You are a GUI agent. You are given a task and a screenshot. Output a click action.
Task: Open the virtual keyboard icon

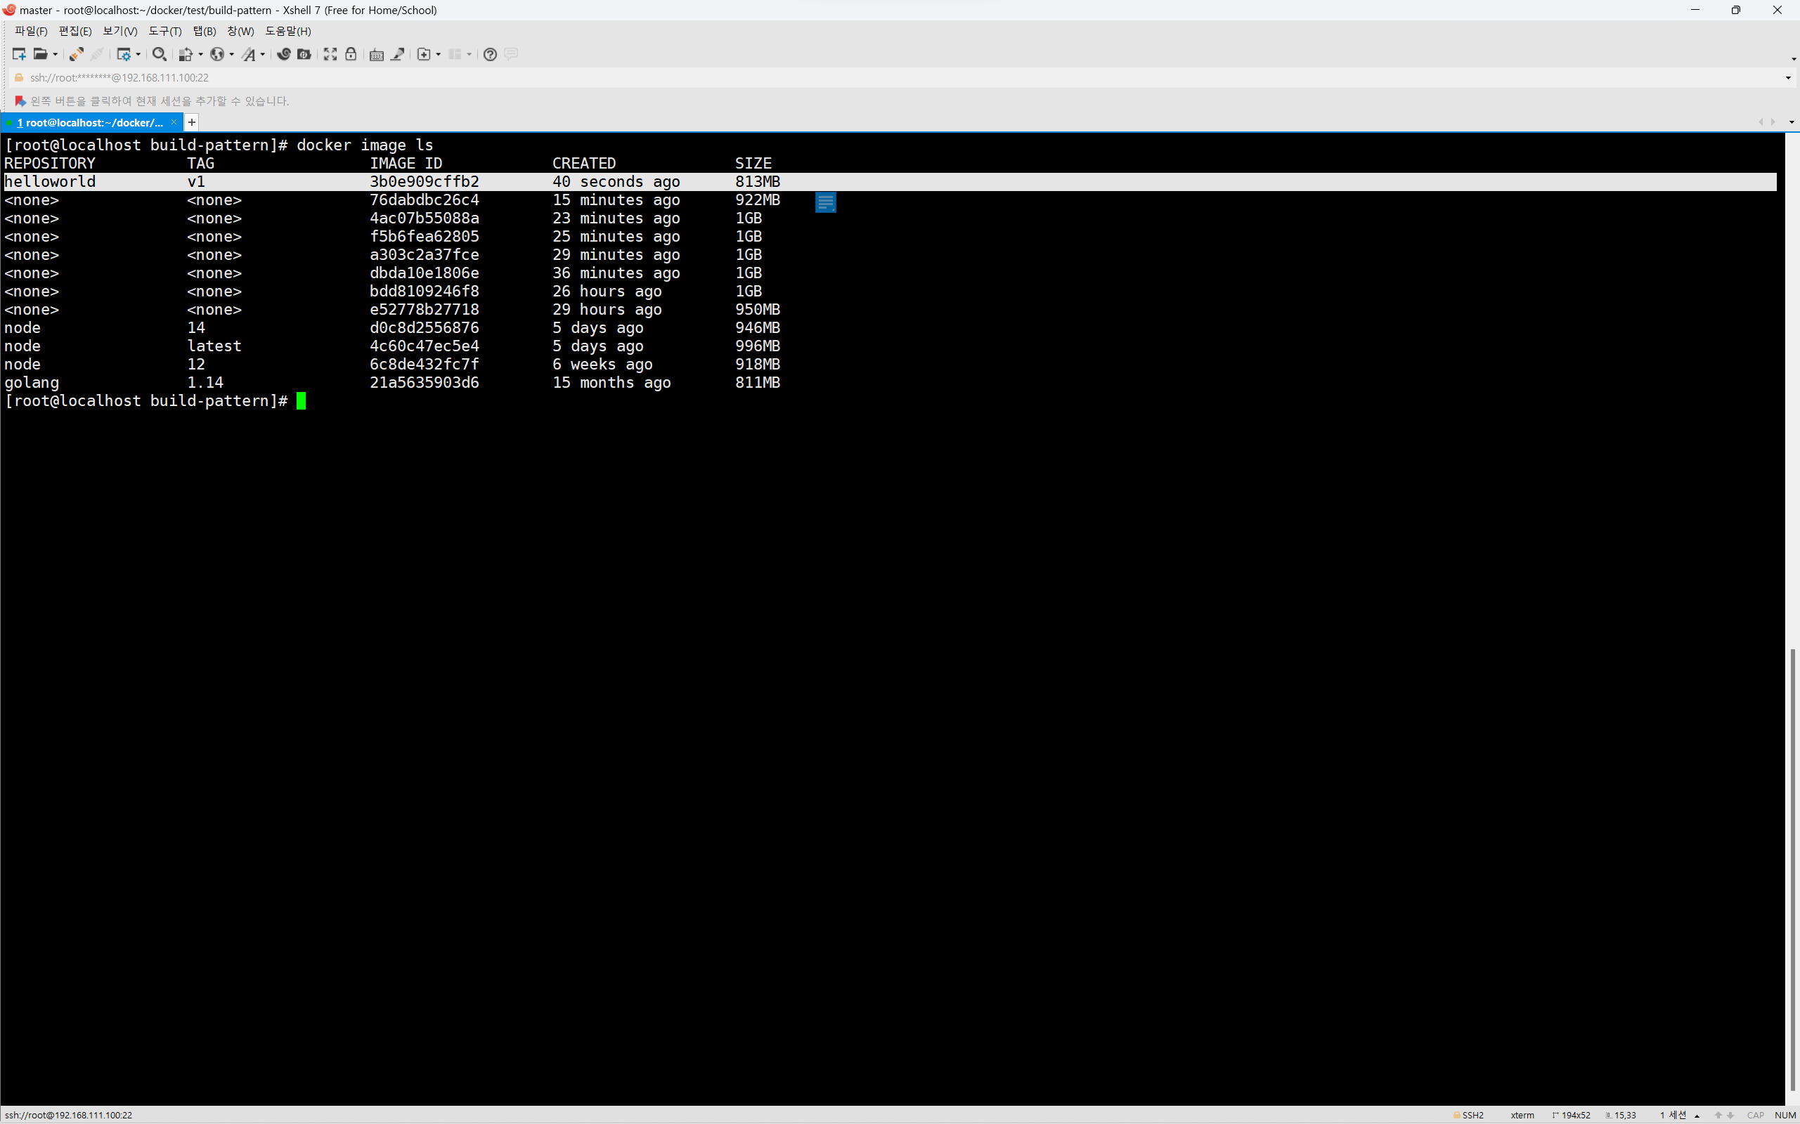tap(376, 54)
